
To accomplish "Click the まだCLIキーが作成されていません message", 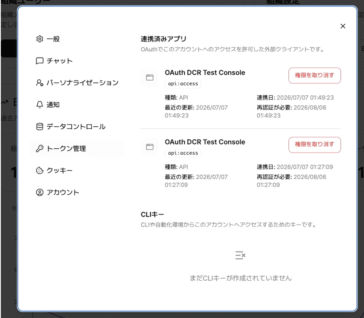I will 240,278.
